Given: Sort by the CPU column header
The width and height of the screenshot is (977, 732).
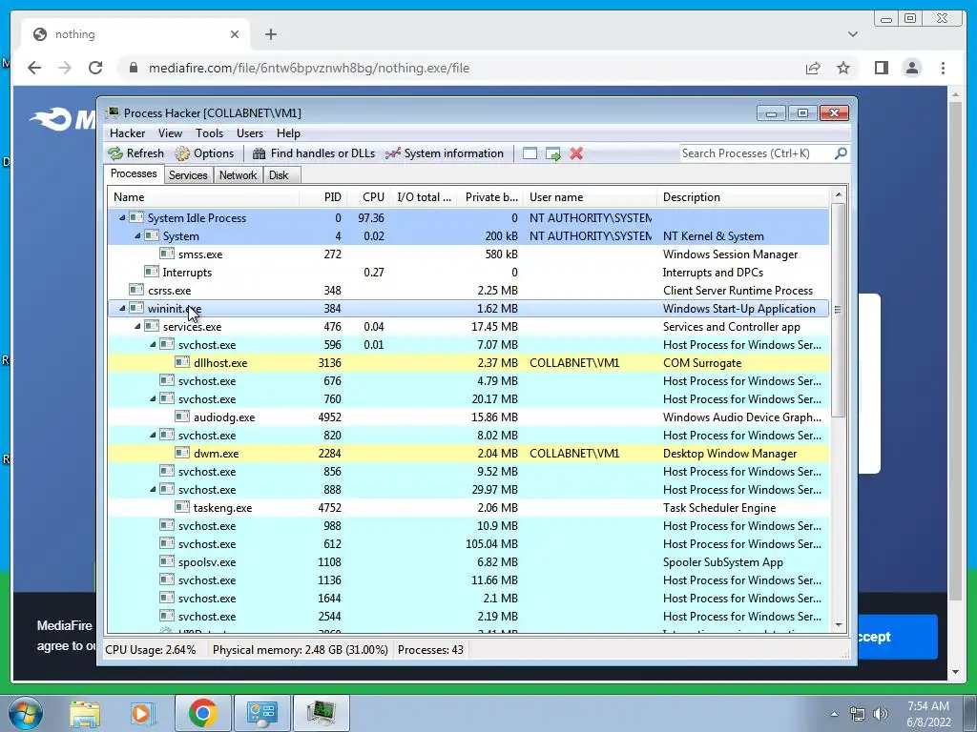Looking at the screenshot, I should pyautogui.click(x=368, y=197).
